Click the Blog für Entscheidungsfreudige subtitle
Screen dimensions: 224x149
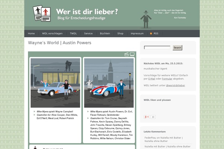tap(81, 18)
